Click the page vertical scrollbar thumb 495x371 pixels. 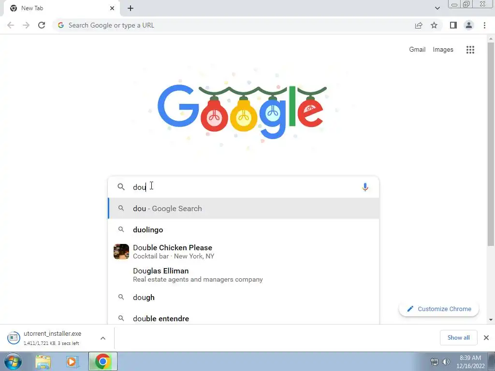point(491,143)
